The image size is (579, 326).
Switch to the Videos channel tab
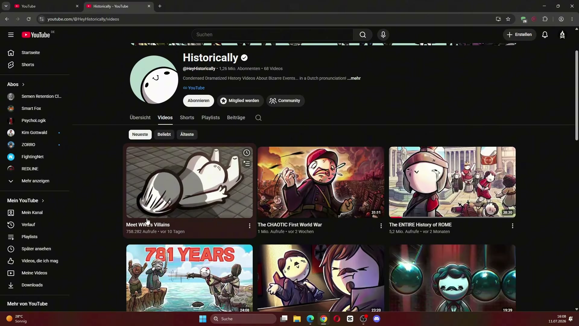[x=165, y=118]
